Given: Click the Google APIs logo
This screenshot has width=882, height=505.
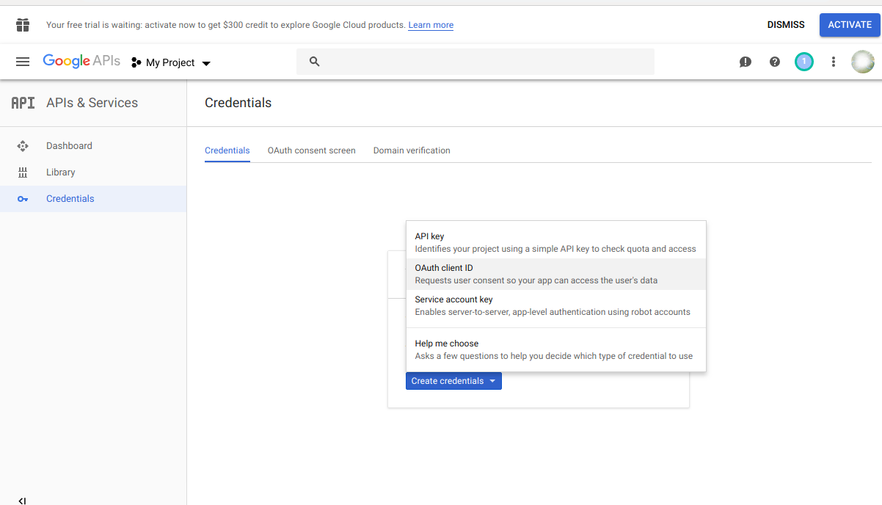Looking at the screenshot, I should (x=81, y=61).
